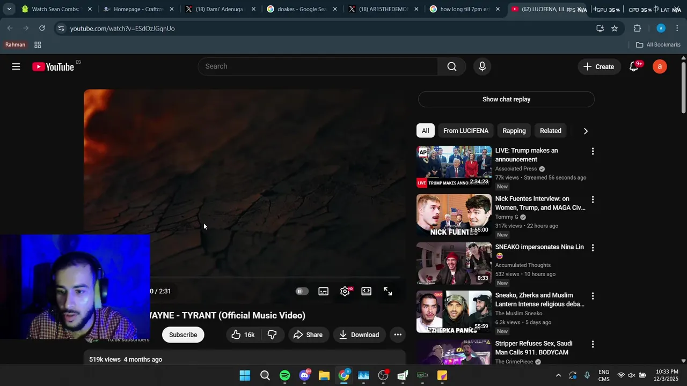Open Discord from the taskbar
Viewport: 687px width, 386px height.
[x=304, y=375]
